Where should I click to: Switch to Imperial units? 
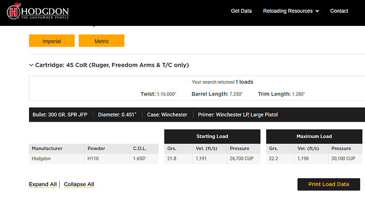coord(52,41)
